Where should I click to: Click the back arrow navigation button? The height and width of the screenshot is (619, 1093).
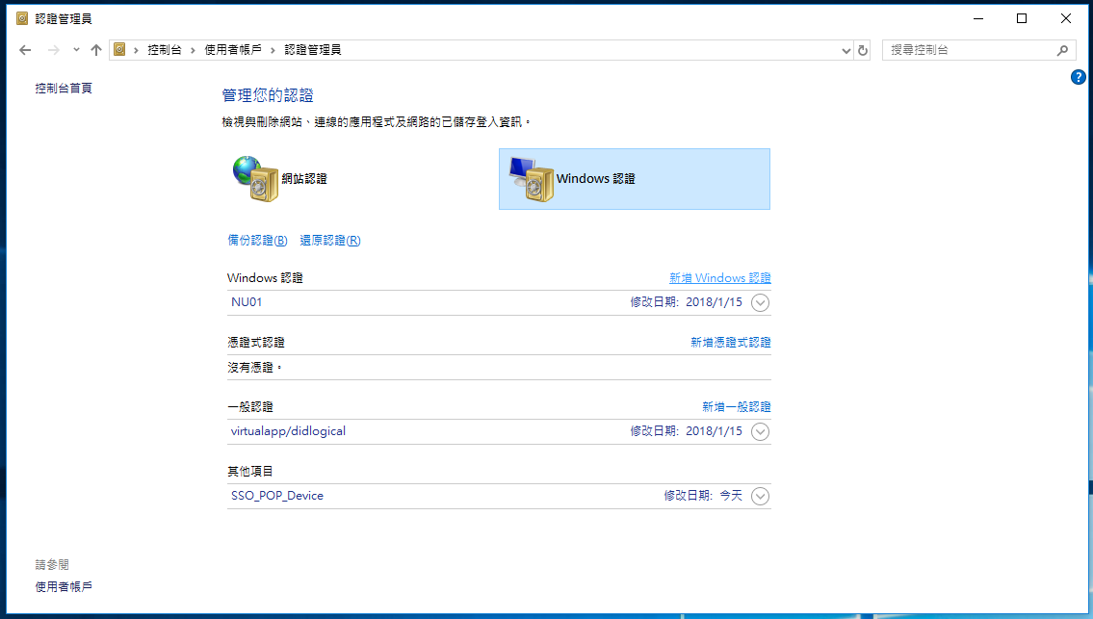coord(25,50)
